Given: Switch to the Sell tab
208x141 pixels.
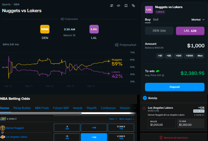Looking at the screenshot, I should click(156, 20).
